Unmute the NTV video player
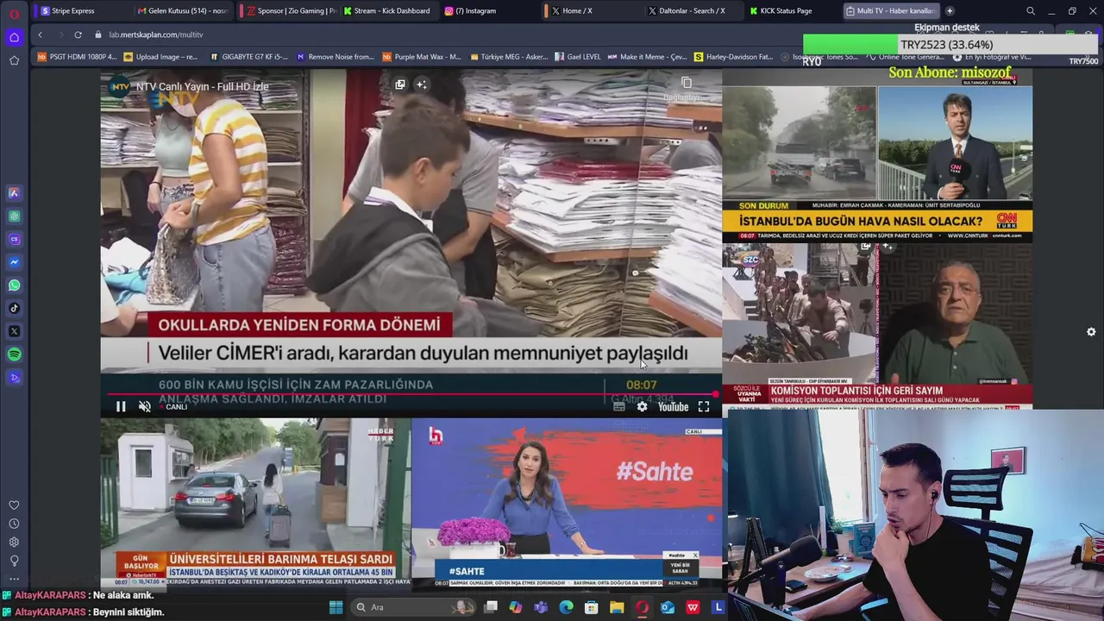This screenshot has height=621, width=1104. point(145,407)
